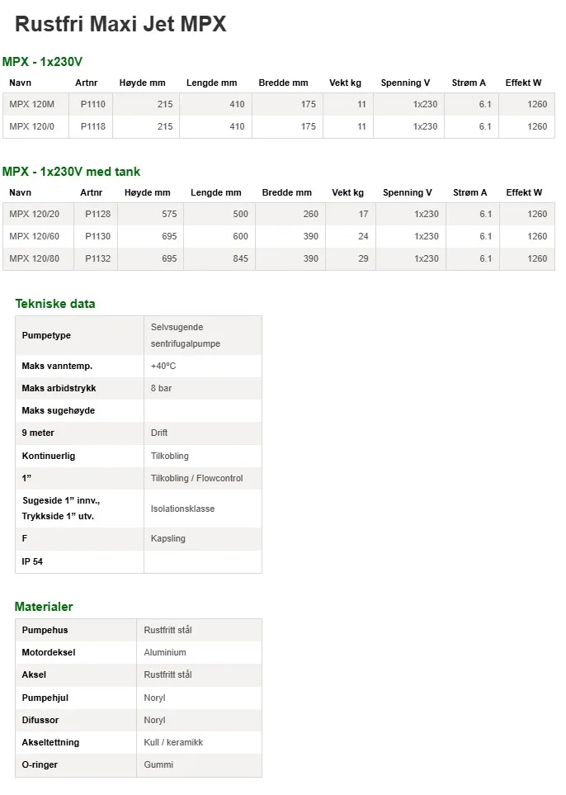Click the Kull / keramikk value
The height and width of the screenshot is (795, 566).
(x=173, y=742)
